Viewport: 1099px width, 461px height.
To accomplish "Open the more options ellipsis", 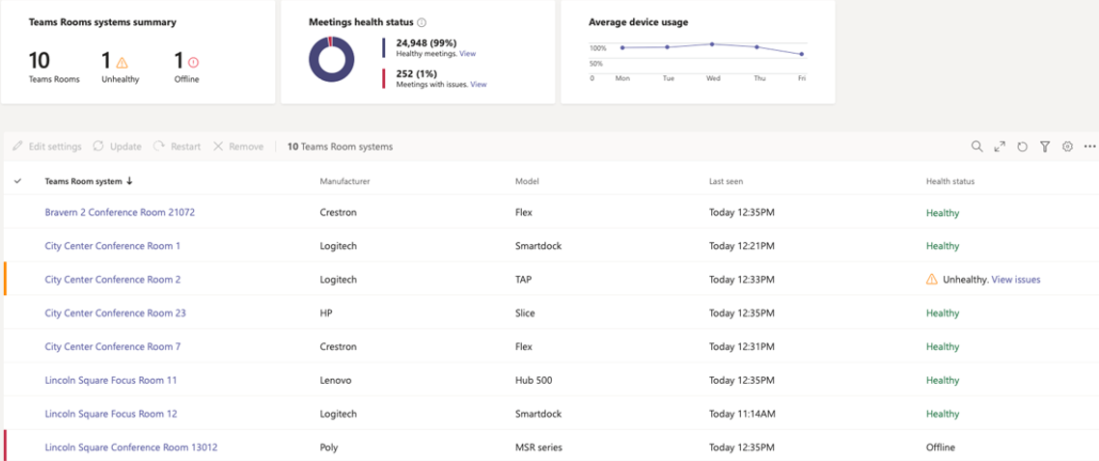I will click(x=1090, y=147).
